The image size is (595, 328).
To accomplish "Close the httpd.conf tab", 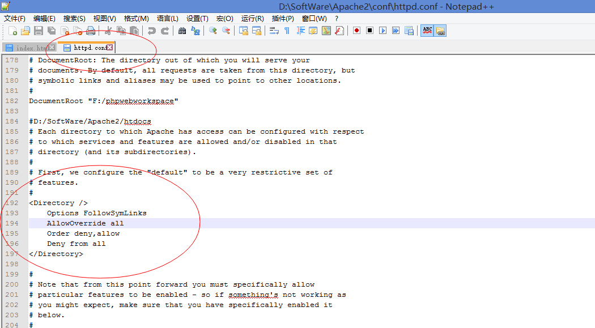I will [x=110, y=48].
